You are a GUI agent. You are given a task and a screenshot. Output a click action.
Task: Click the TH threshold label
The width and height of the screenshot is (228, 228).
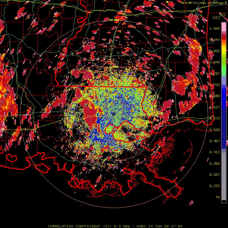coord(218,197)
